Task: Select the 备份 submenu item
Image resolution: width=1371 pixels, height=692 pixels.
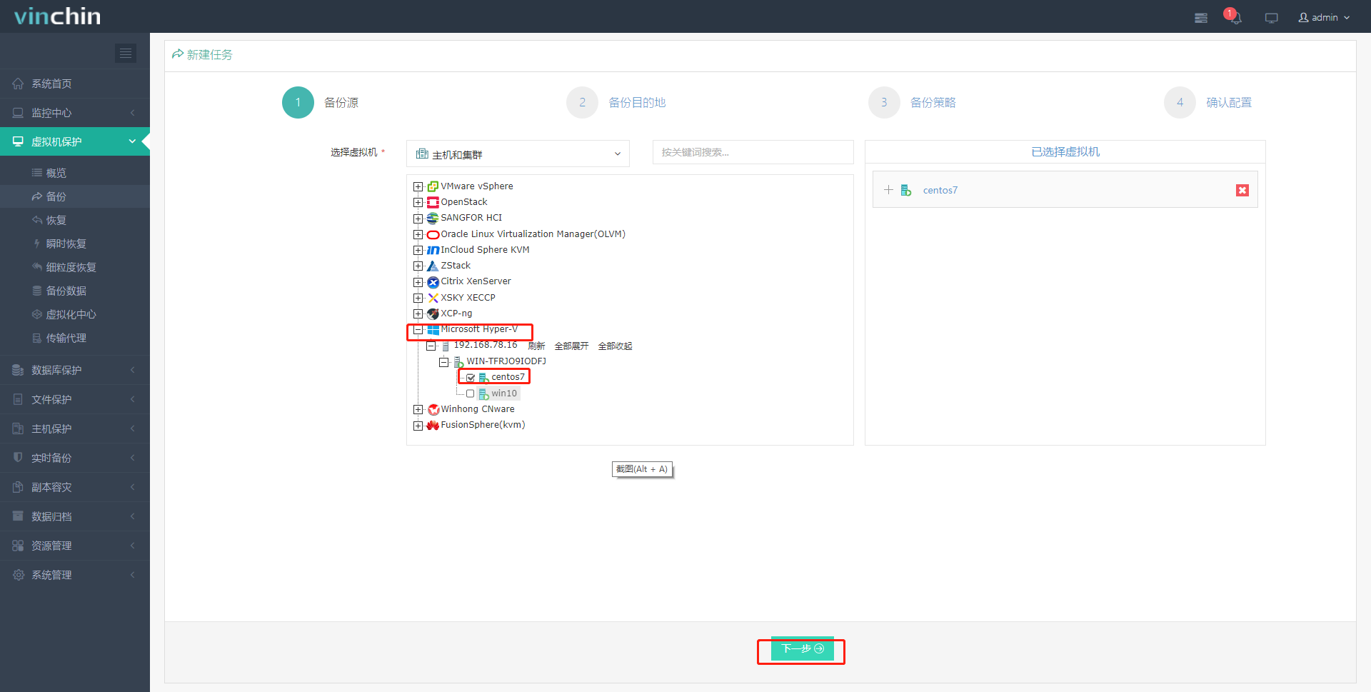Action: pyautogui.click(x=75, y=196)
